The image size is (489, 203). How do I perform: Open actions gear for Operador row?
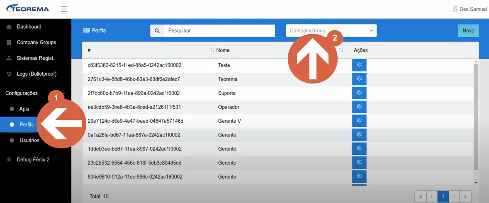pos(359,107)
